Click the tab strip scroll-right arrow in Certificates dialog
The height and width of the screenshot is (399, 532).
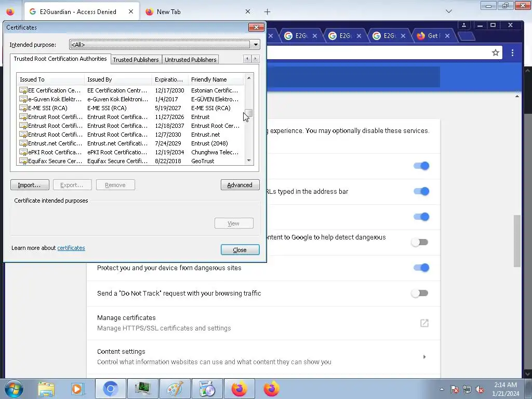point(256,59)
